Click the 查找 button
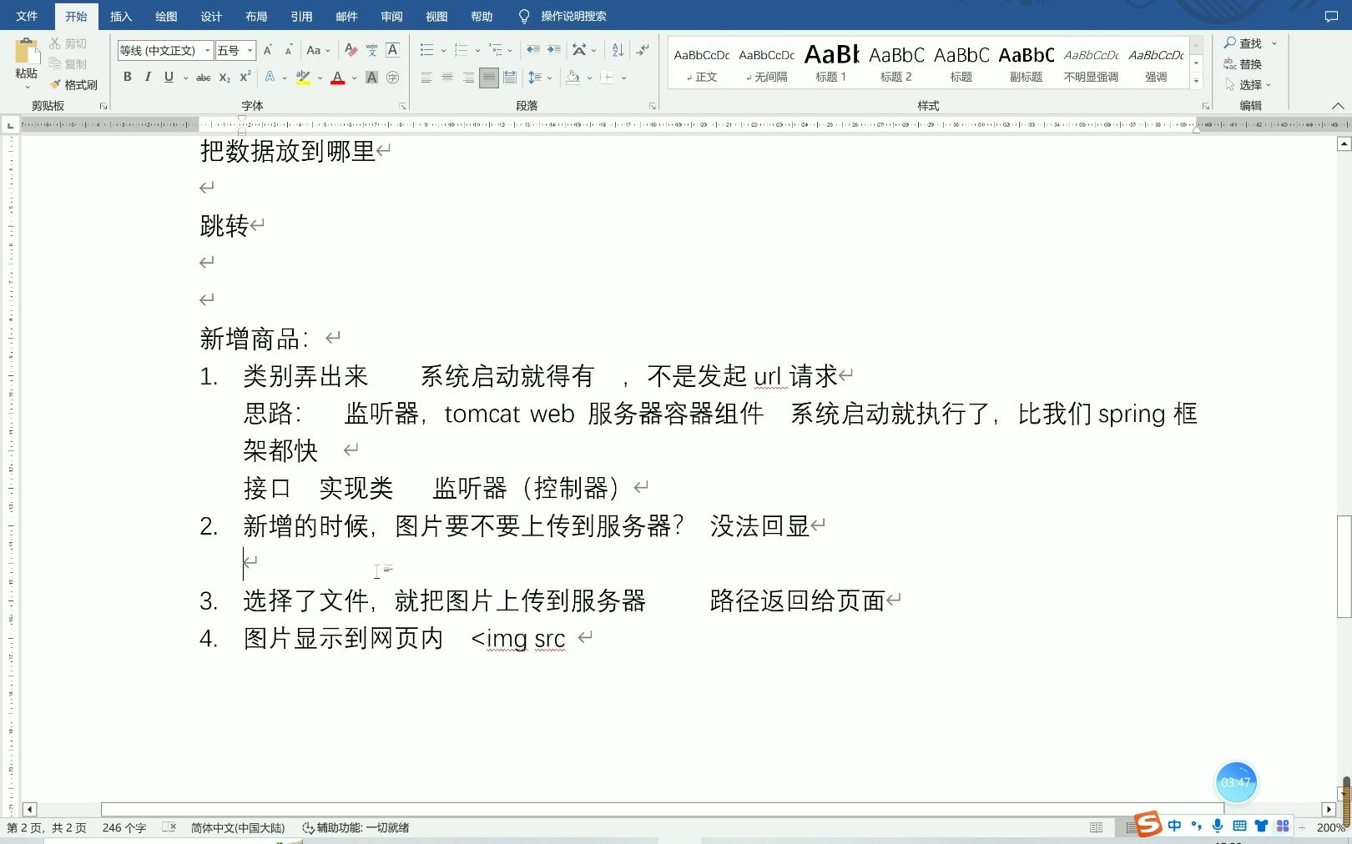The height and width of the screenshot is (844, 1352). 1244,43
